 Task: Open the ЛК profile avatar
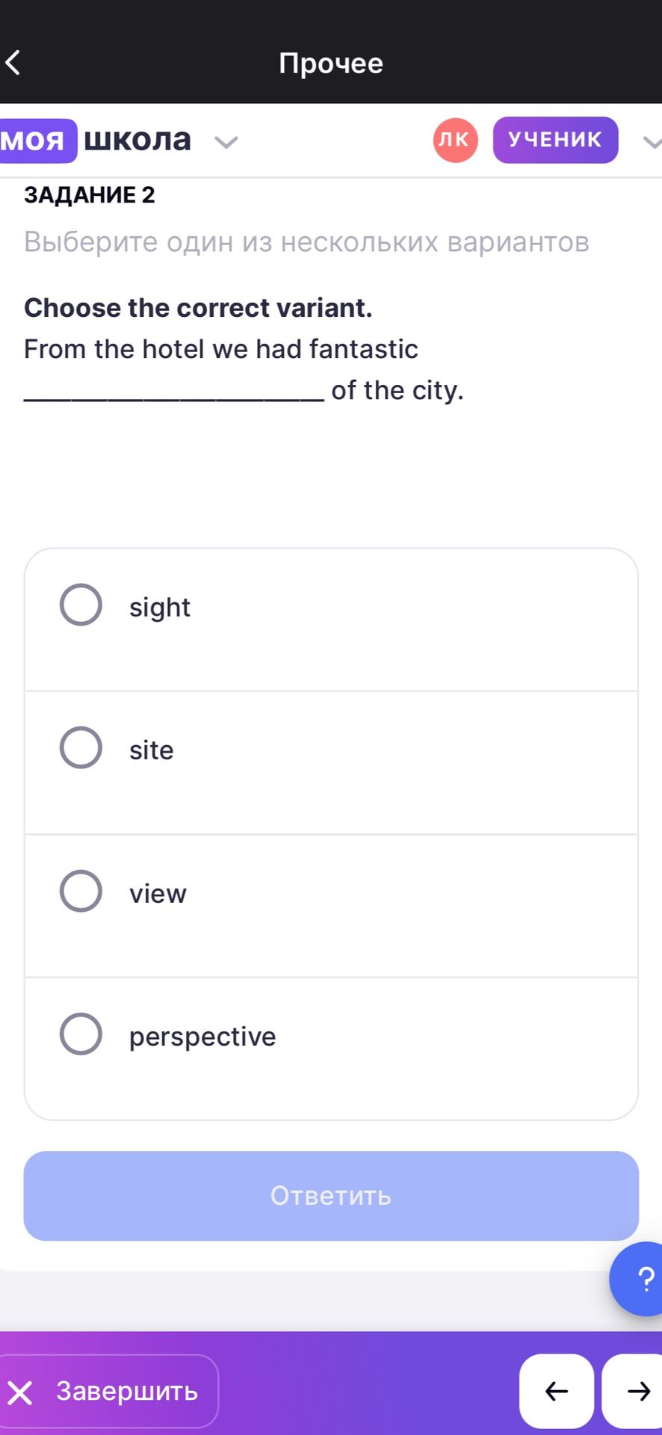point(455,140)
